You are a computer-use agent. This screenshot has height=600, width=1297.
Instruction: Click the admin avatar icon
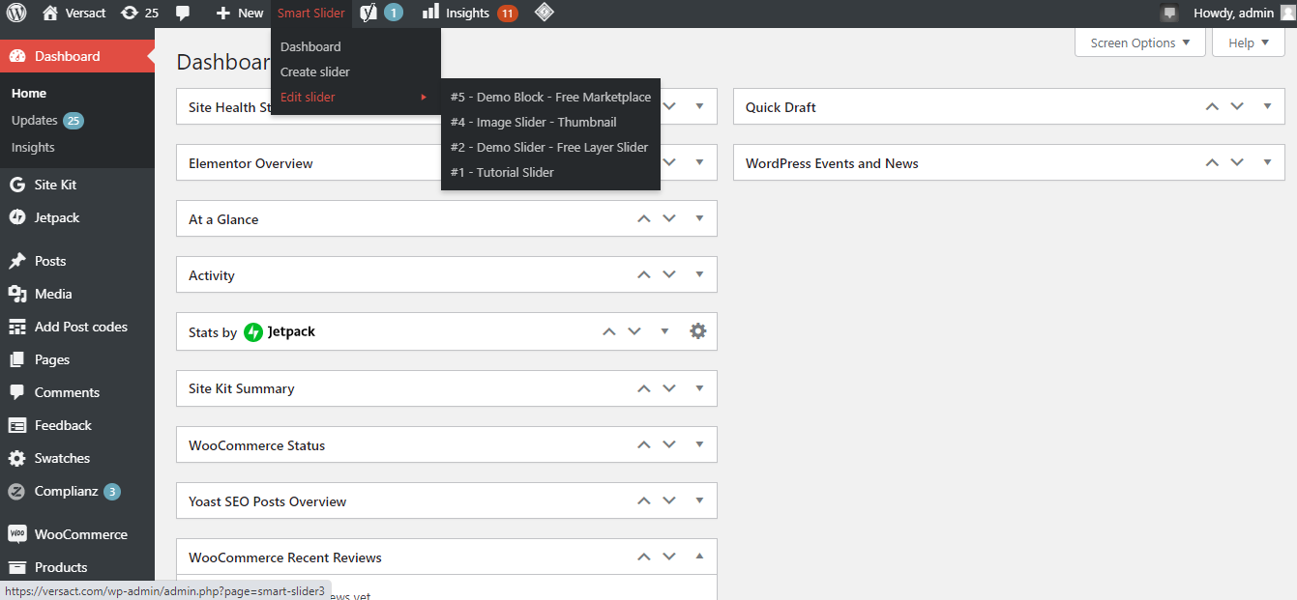click(1287, 14)
